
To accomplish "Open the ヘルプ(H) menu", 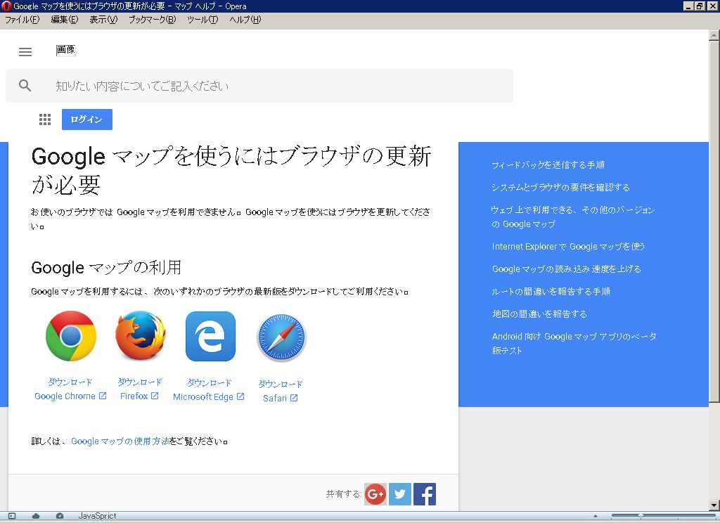I will (245, 19).
